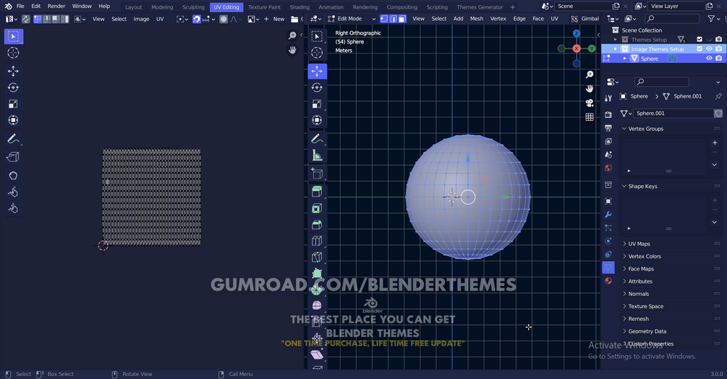Click the red X axis on the navigation gizmo
Viewport: 727px width, 379px height.
click(577, 48)
